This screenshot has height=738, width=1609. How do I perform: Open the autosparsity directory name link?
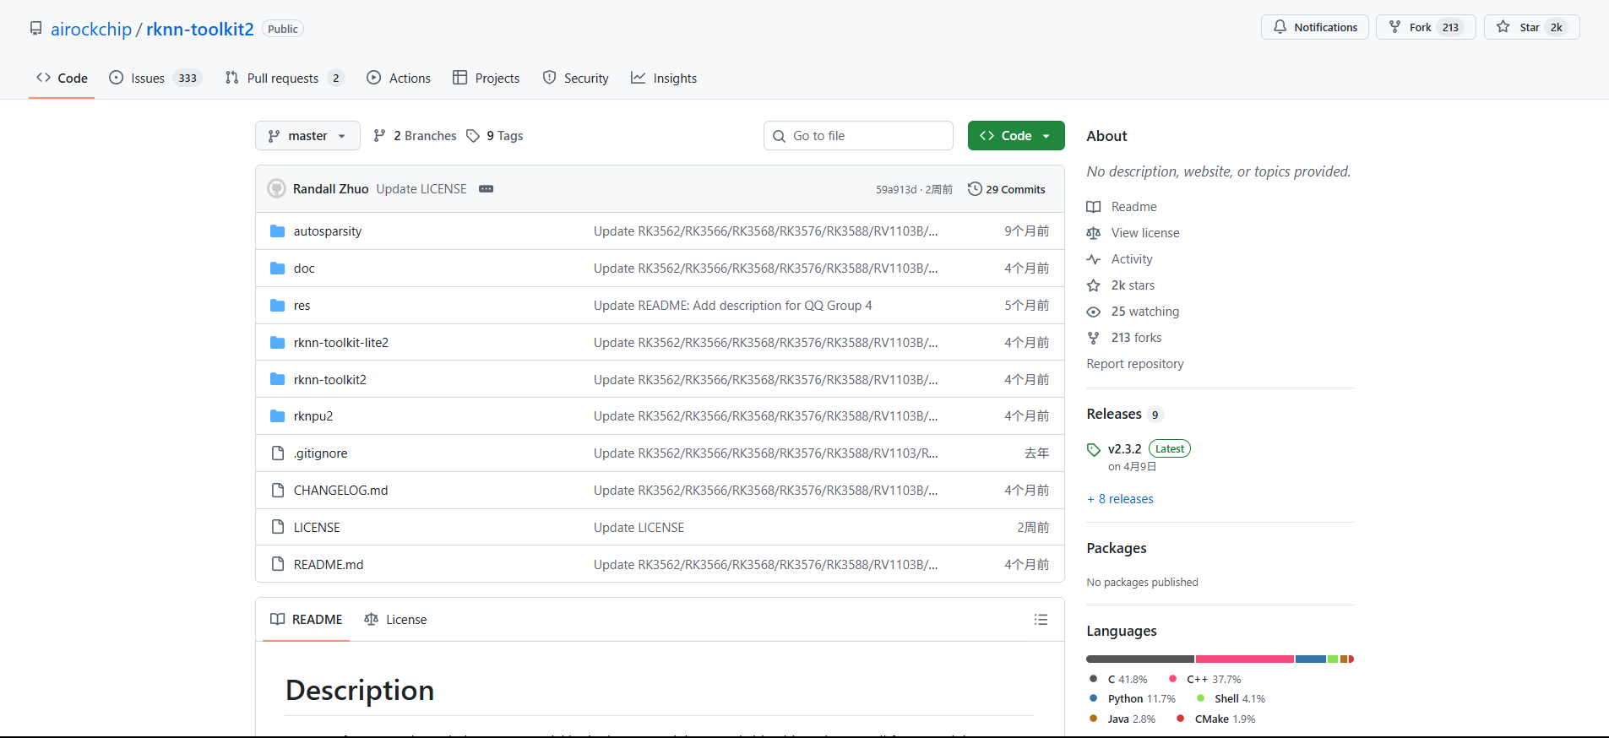click(x=328, y=231)
